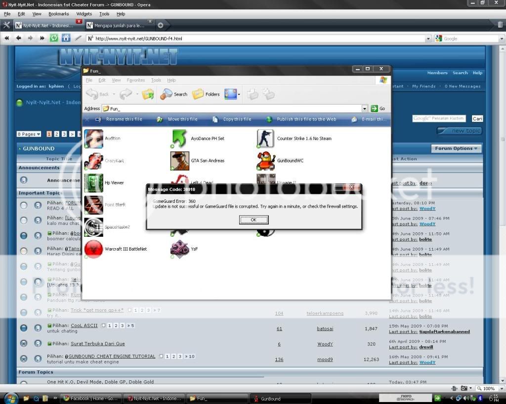Open Opera's Google search engine dropdown
Screen dimensions: 506x404
tap(502, 38)
